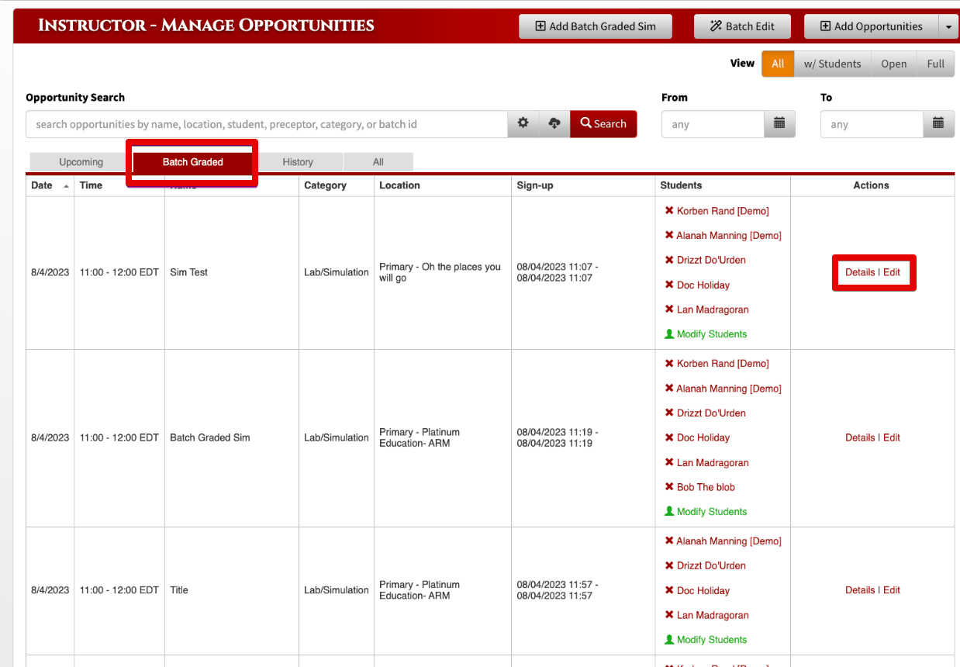Focus the Opportunity Search text field
The width and height of the screenshot is (960, 667).
[267, 124]
